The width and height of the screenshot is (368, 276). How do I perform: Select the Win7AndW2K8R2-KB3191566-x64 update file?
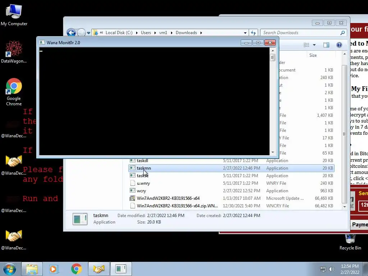pos(231,198)
